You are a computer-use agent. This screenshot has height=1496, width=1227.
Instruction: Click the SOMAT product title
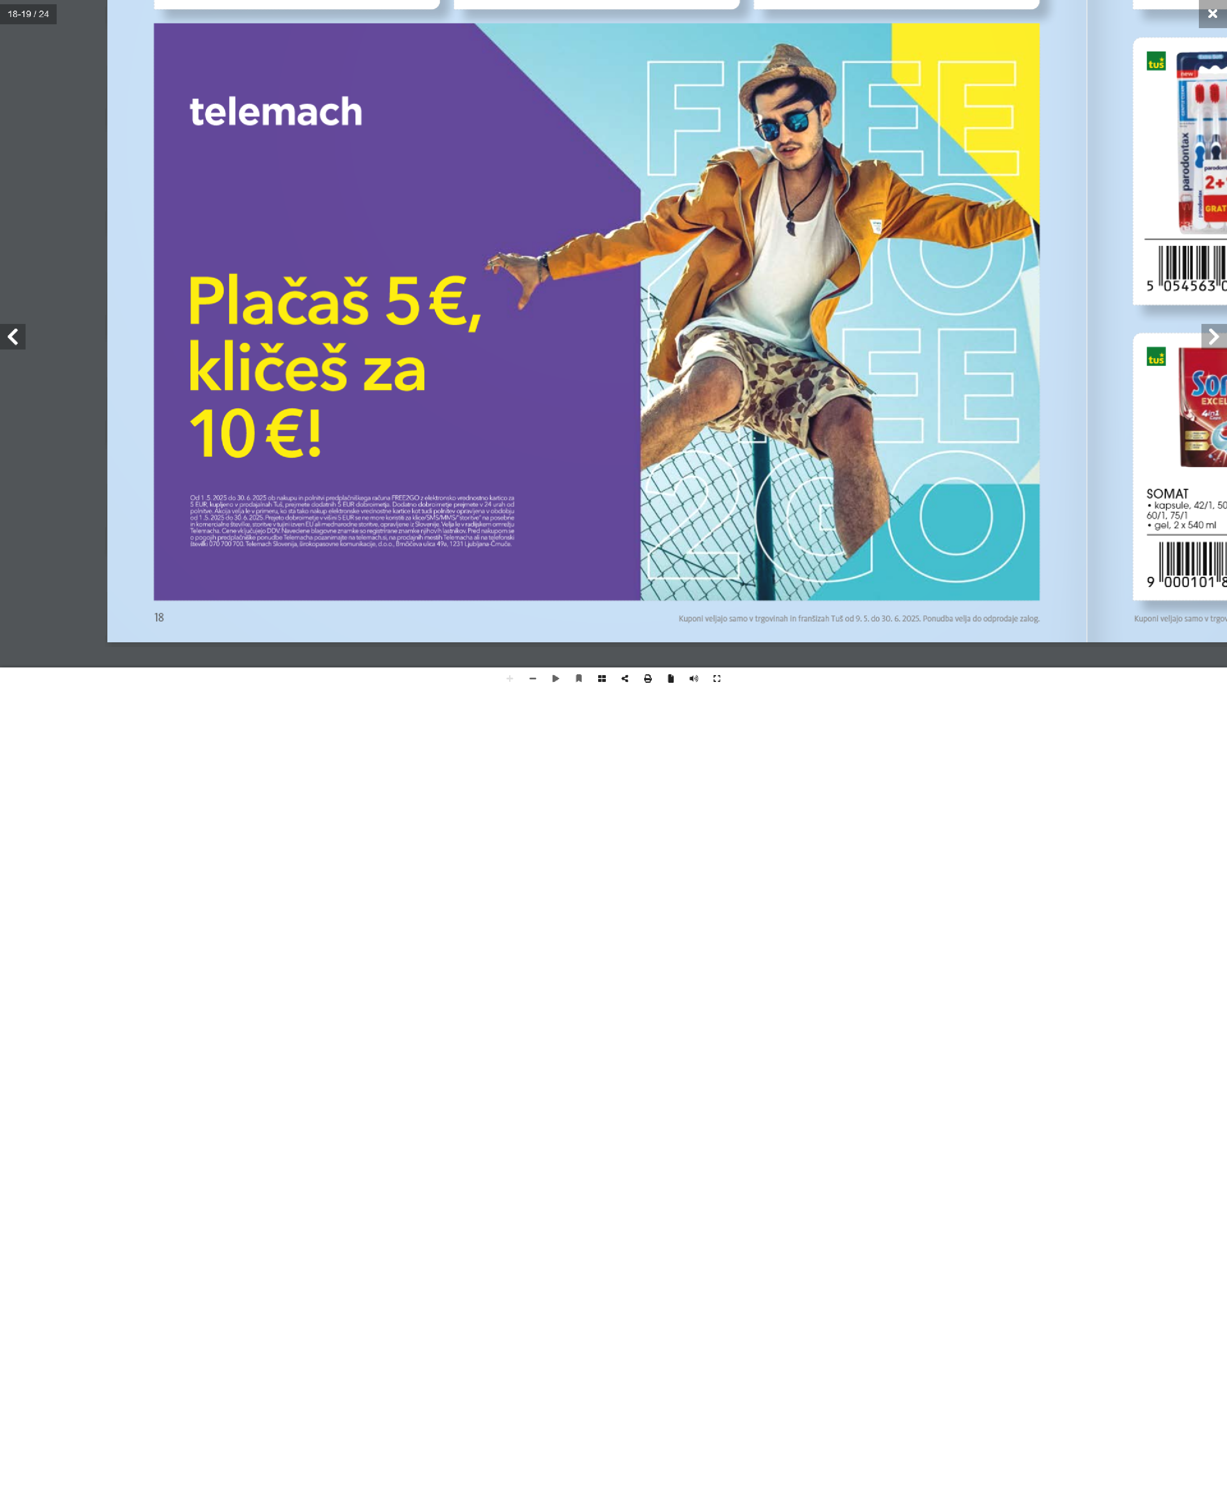pyautogui.click(x=1167, y=494)
